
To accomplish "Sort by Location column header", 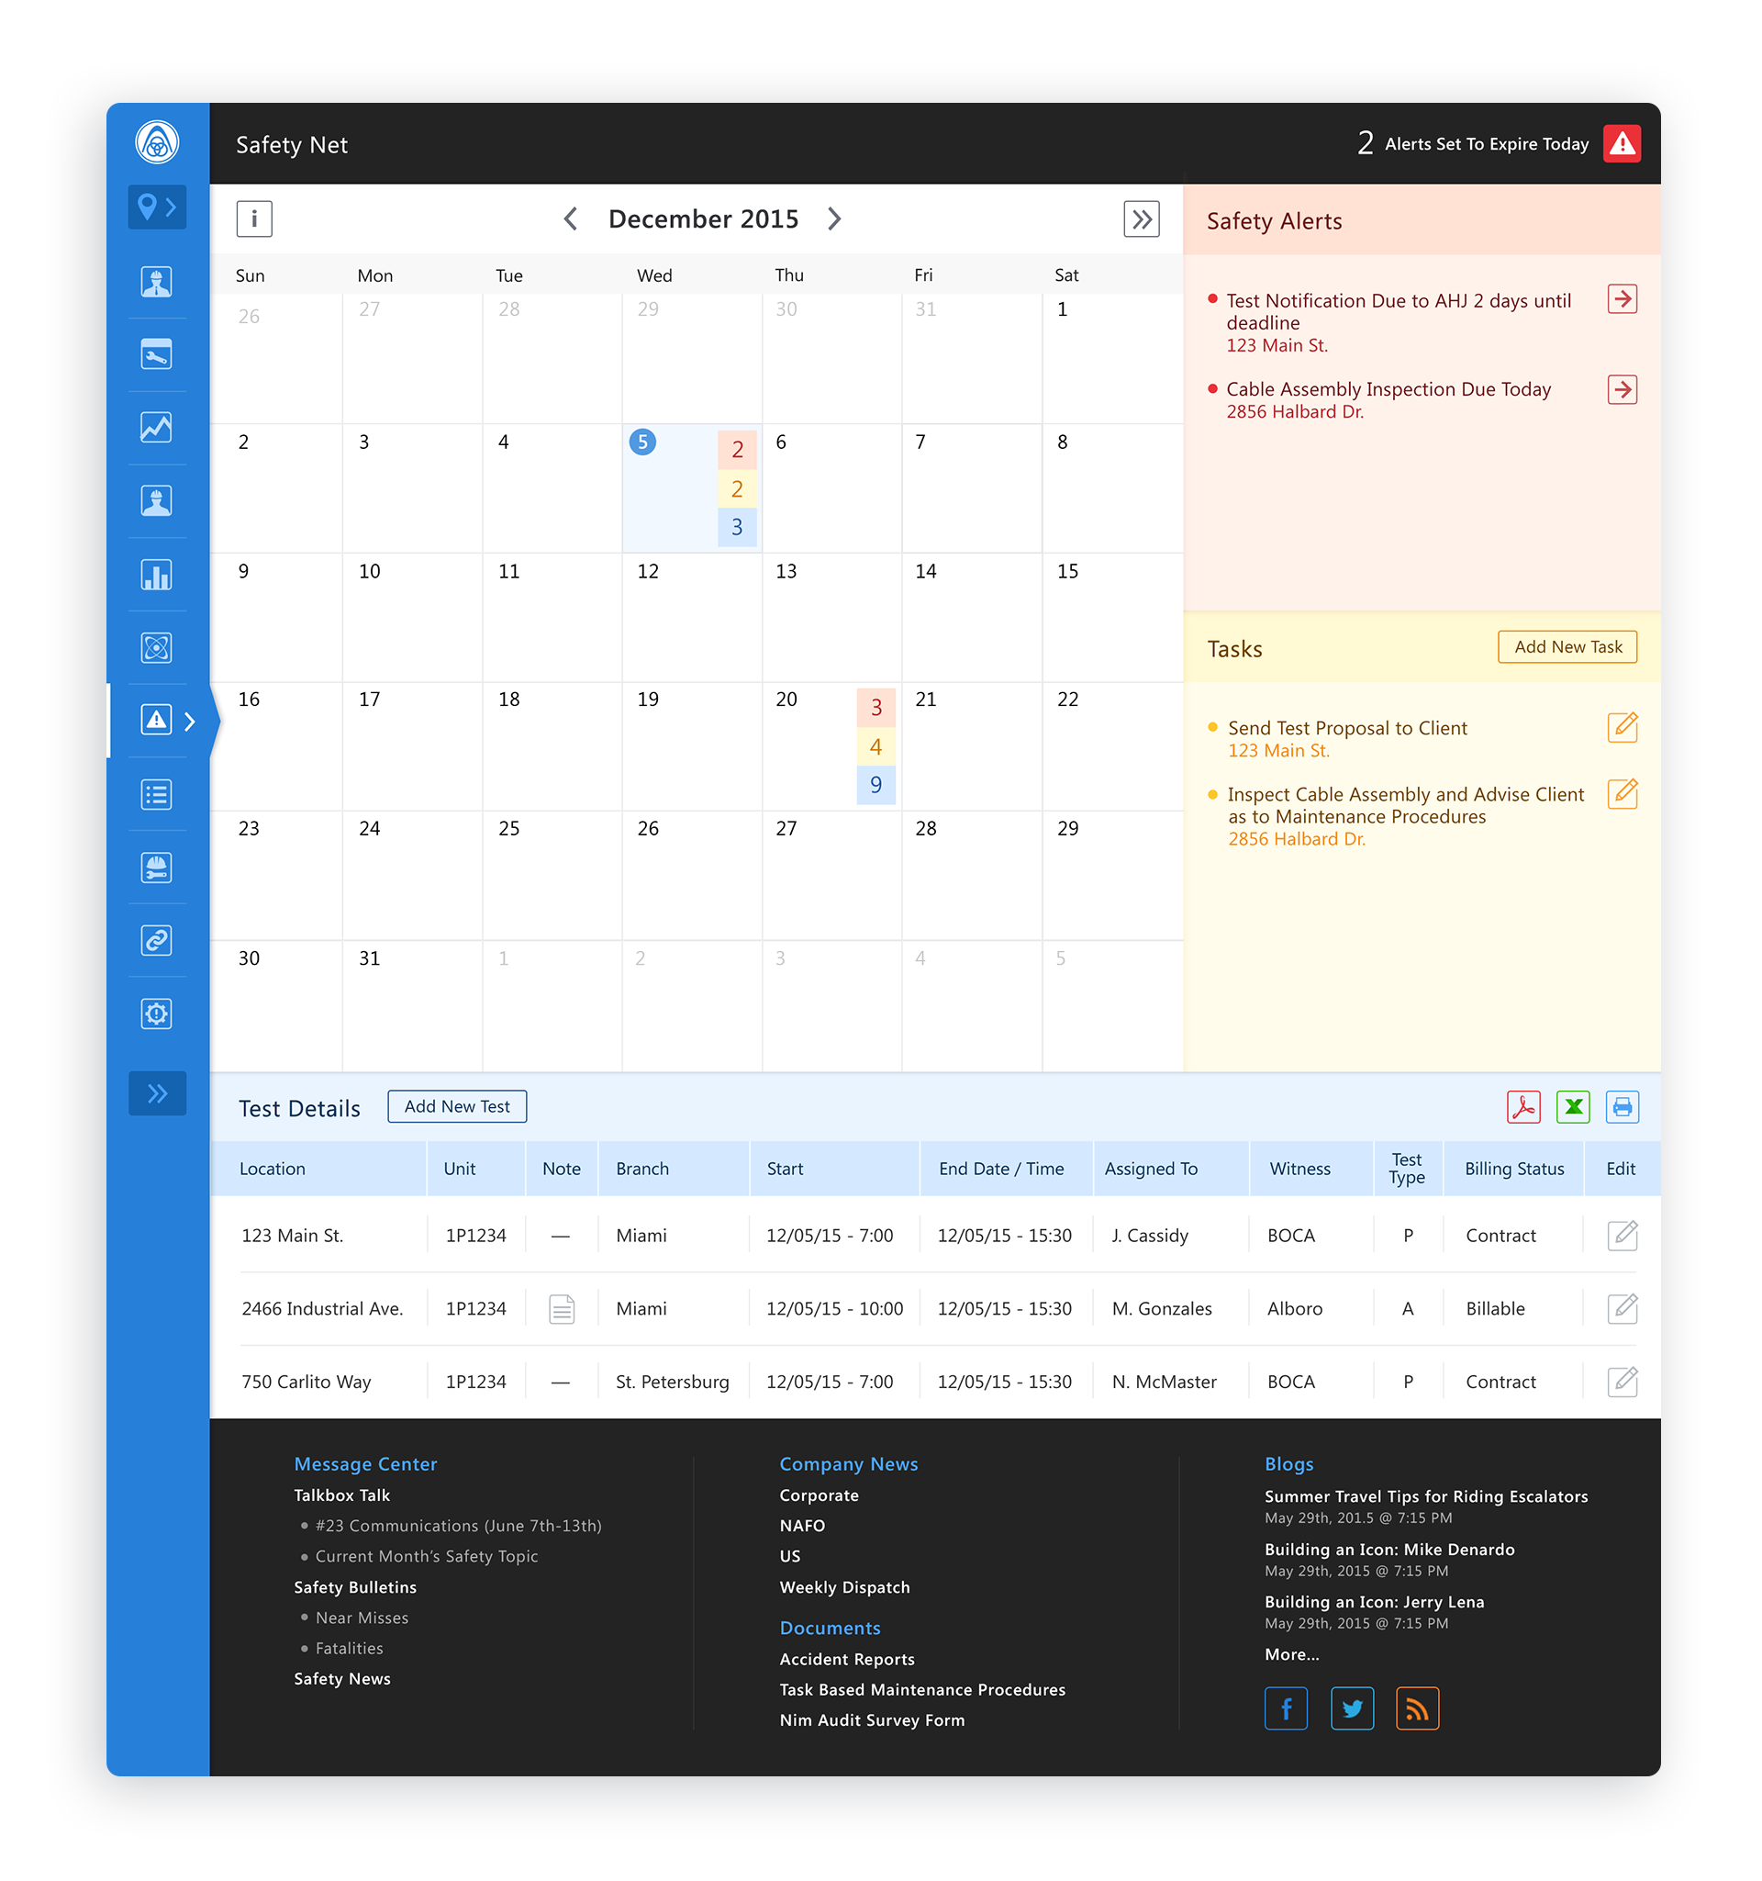I will pyautogui.click(x=273, y=1169).
